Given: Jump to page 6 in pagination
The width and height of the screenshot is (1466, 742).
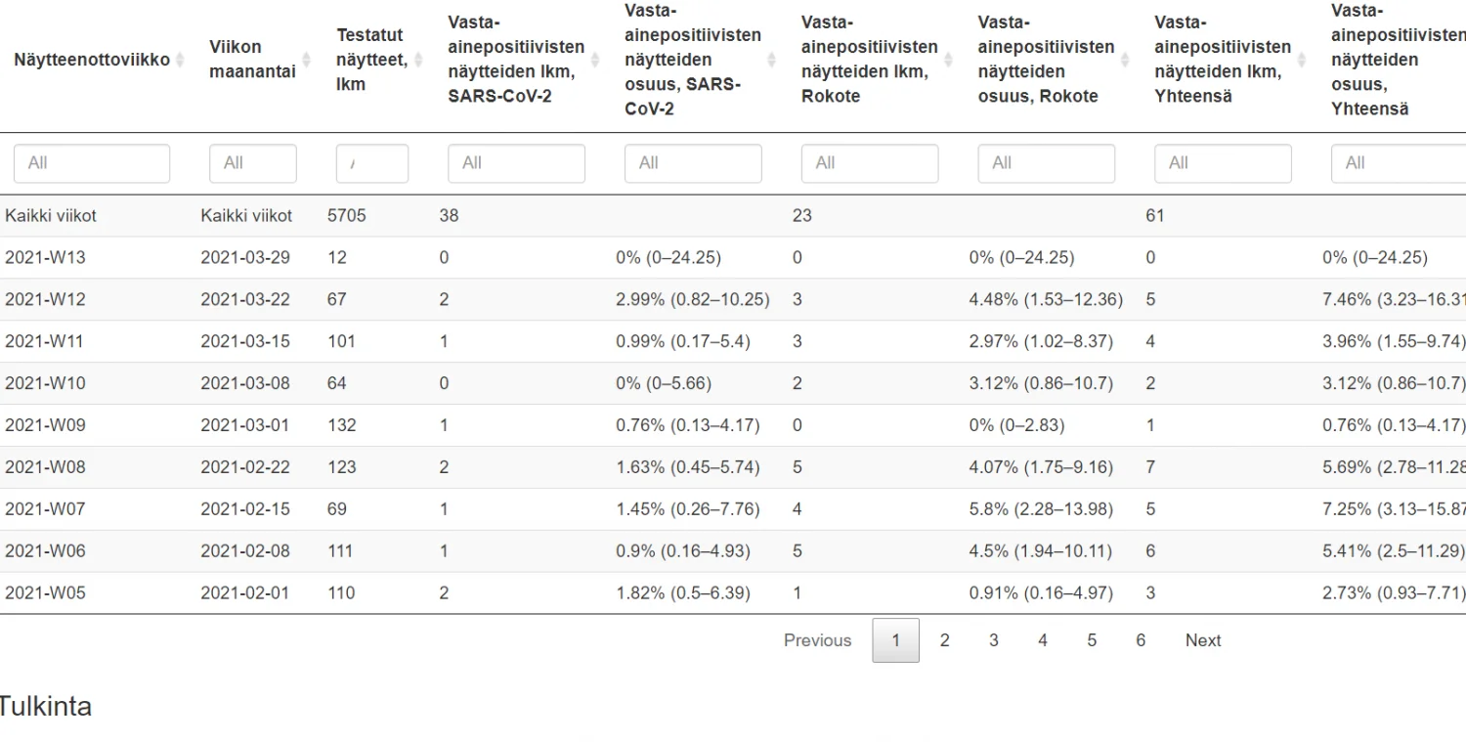Looking at the screenshot, I should click(x=1141, y=640).
